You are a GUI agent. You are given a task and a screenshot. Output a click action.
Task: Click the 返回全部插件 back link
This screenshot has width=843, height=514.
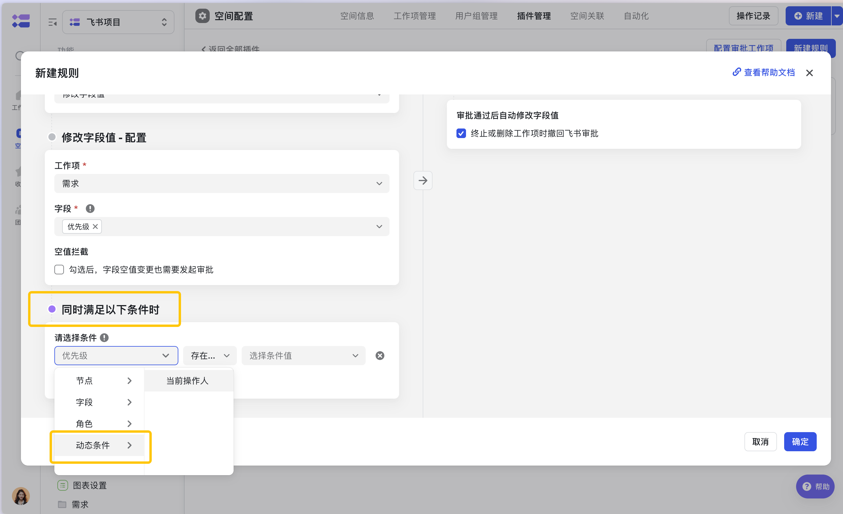click(x=231, y=49)
